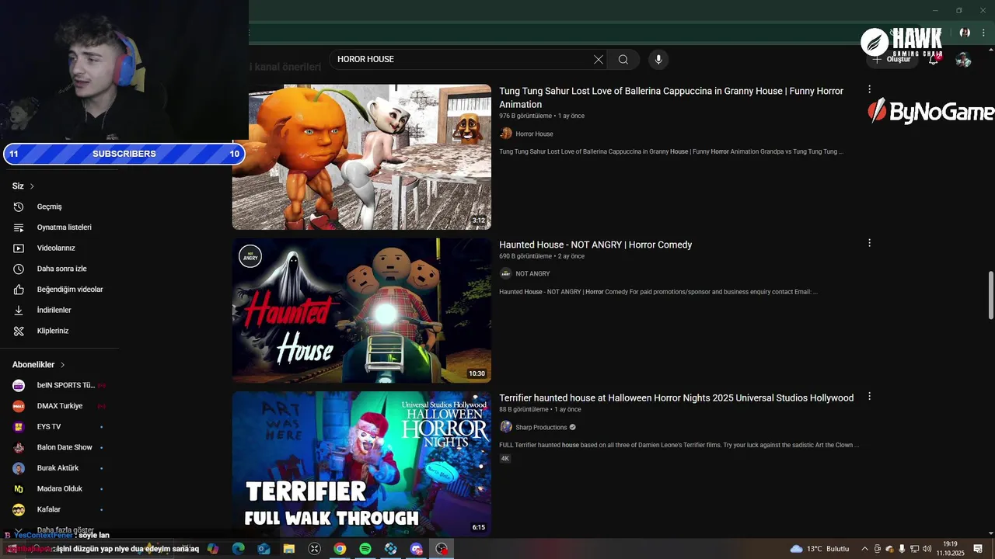Click the Haunted House video thumbnail
Viewport: 995px width, 559px height.
361,311
